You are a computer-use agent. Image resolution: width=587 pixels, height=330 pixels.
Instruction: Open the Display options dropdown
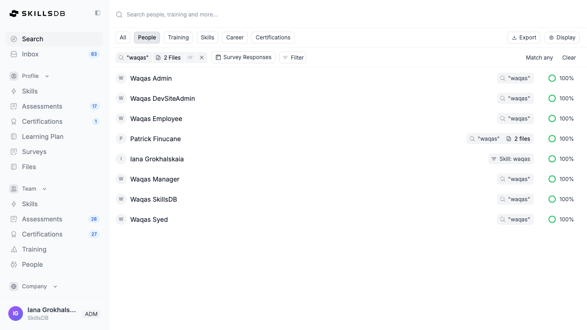point(562,38)
